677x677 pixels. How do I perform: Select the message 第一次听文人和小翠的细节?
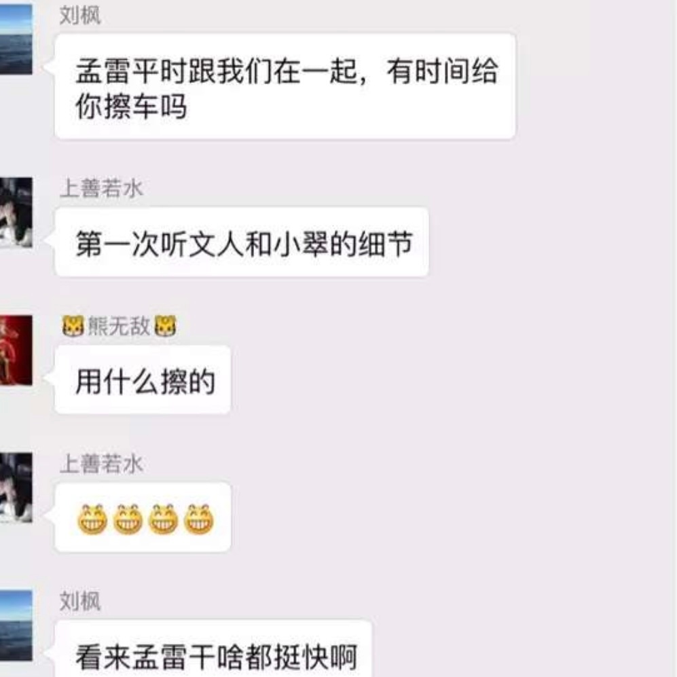tap(242, 242)
